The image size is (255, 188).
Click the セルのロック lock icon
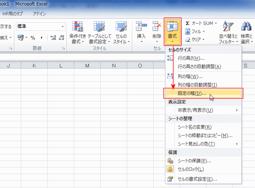[170, 169]
